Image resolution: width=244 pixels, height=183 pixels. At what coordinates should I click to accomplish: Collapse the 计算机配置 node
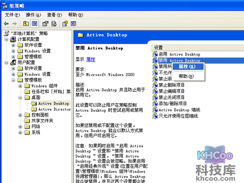(6, 40)
